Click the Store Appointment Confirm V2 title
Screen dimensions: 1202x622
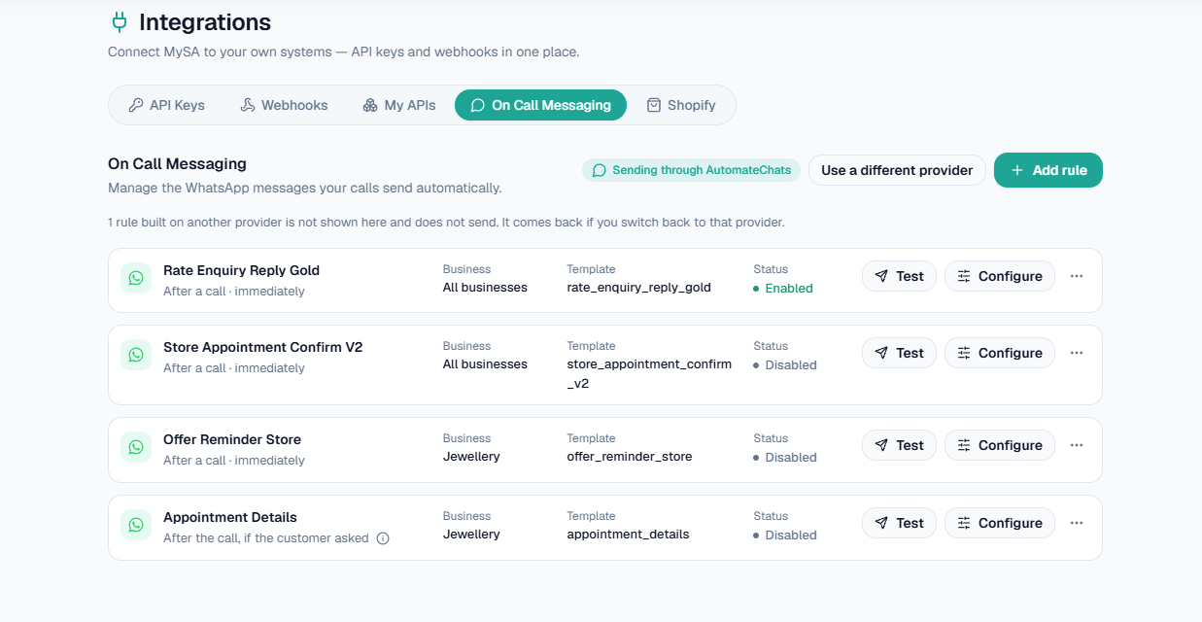262,347
